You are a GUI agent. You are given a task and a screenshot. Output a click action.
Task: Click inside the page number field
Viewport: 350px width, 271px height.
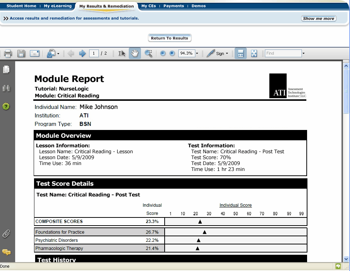click(x=94, y=53)
